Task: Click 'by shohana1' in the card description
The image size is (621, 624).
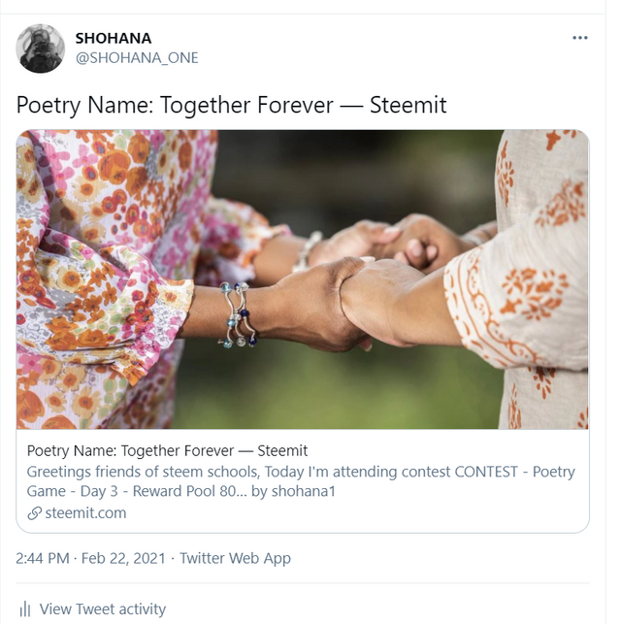Action: pyautogui.click(x=294, y=491)
